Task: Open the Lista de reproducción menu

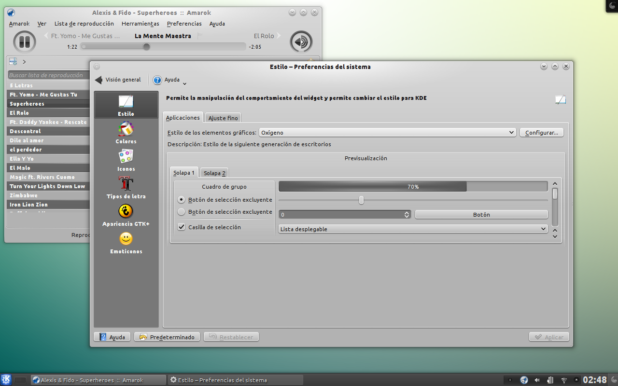Action: (x=84, y=24)
